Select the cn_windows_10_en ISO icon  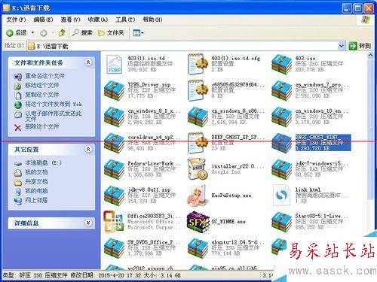(281, 117)
